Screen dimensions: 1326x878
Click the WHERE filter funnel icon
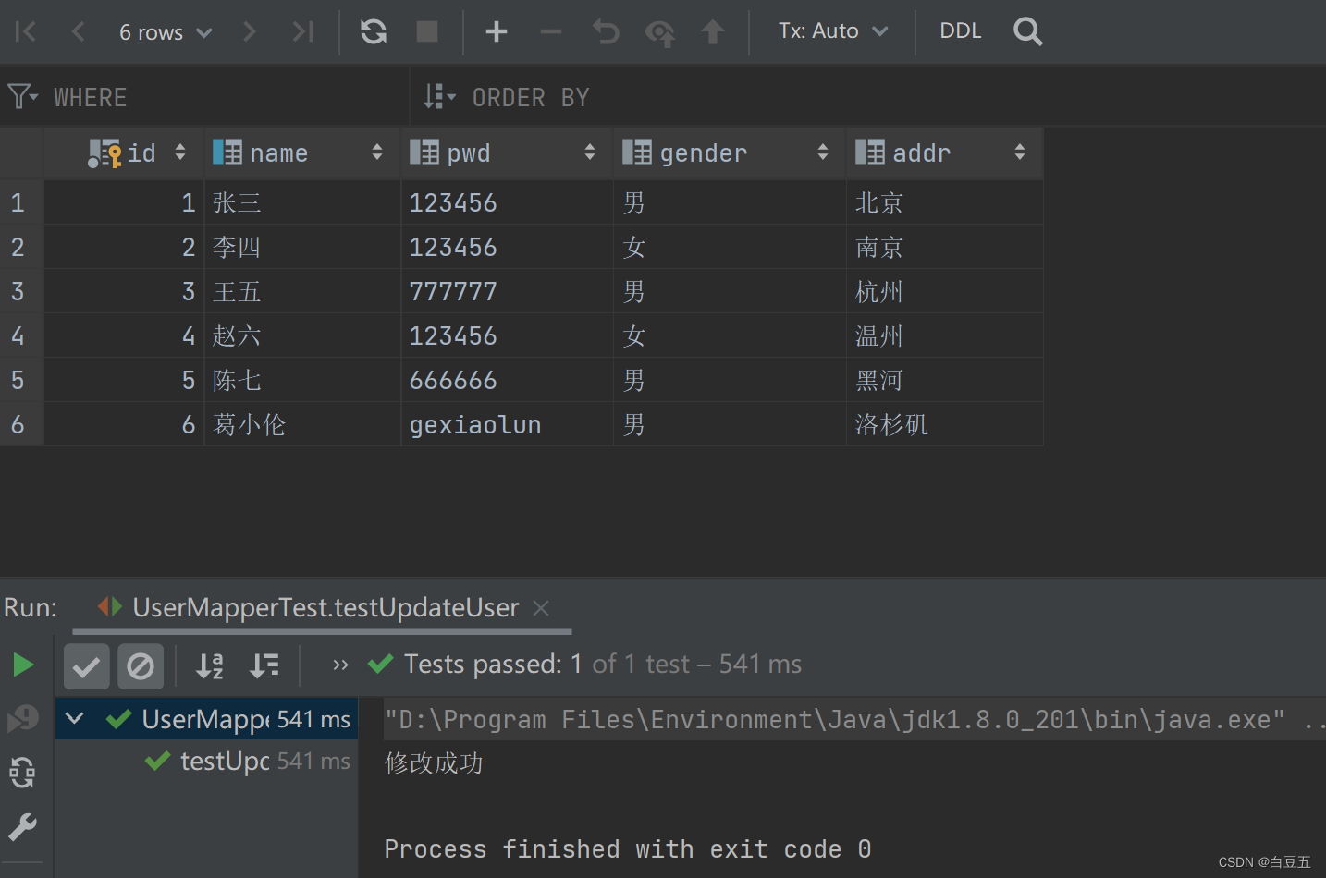coord(22,96)
